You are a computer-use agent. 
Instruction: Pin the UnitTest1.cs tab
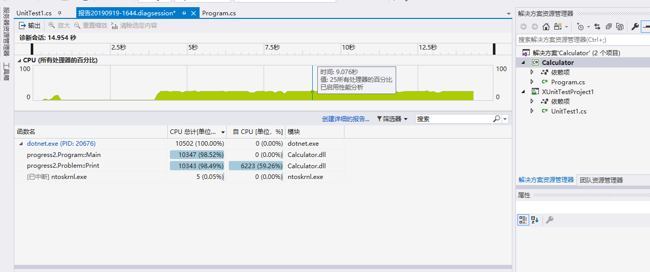pyautogui.click(x=59, y=13)
